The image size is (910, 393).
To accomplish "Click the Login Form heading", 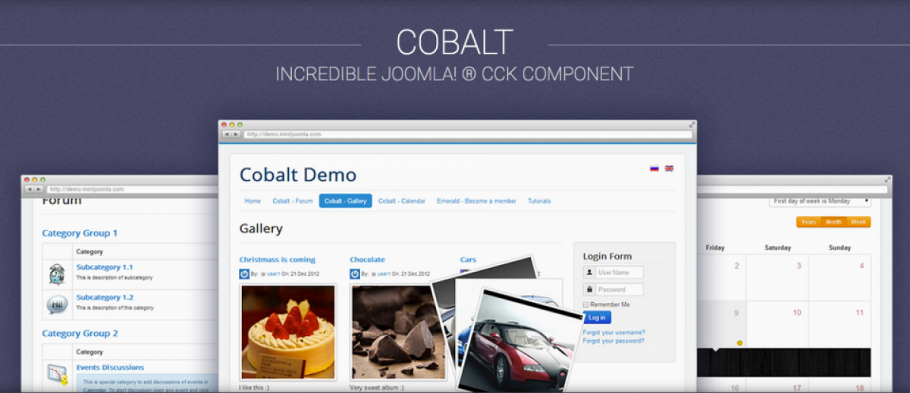I will pos(607,256).
